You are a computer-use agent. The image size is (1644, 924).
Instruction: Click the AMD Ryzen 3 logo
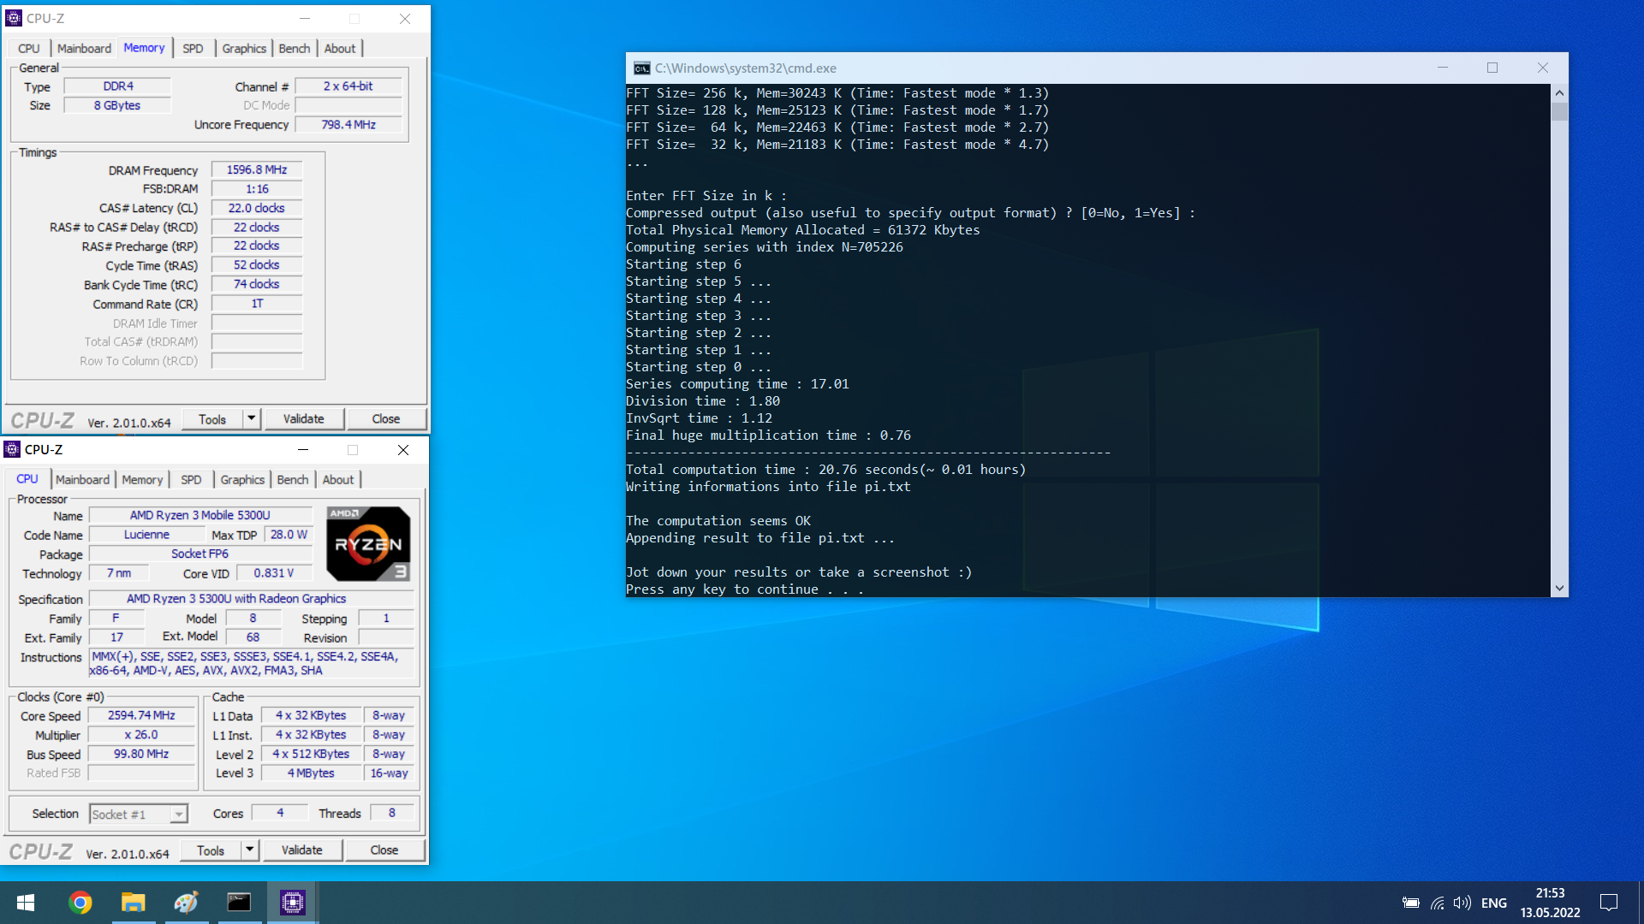368,543
